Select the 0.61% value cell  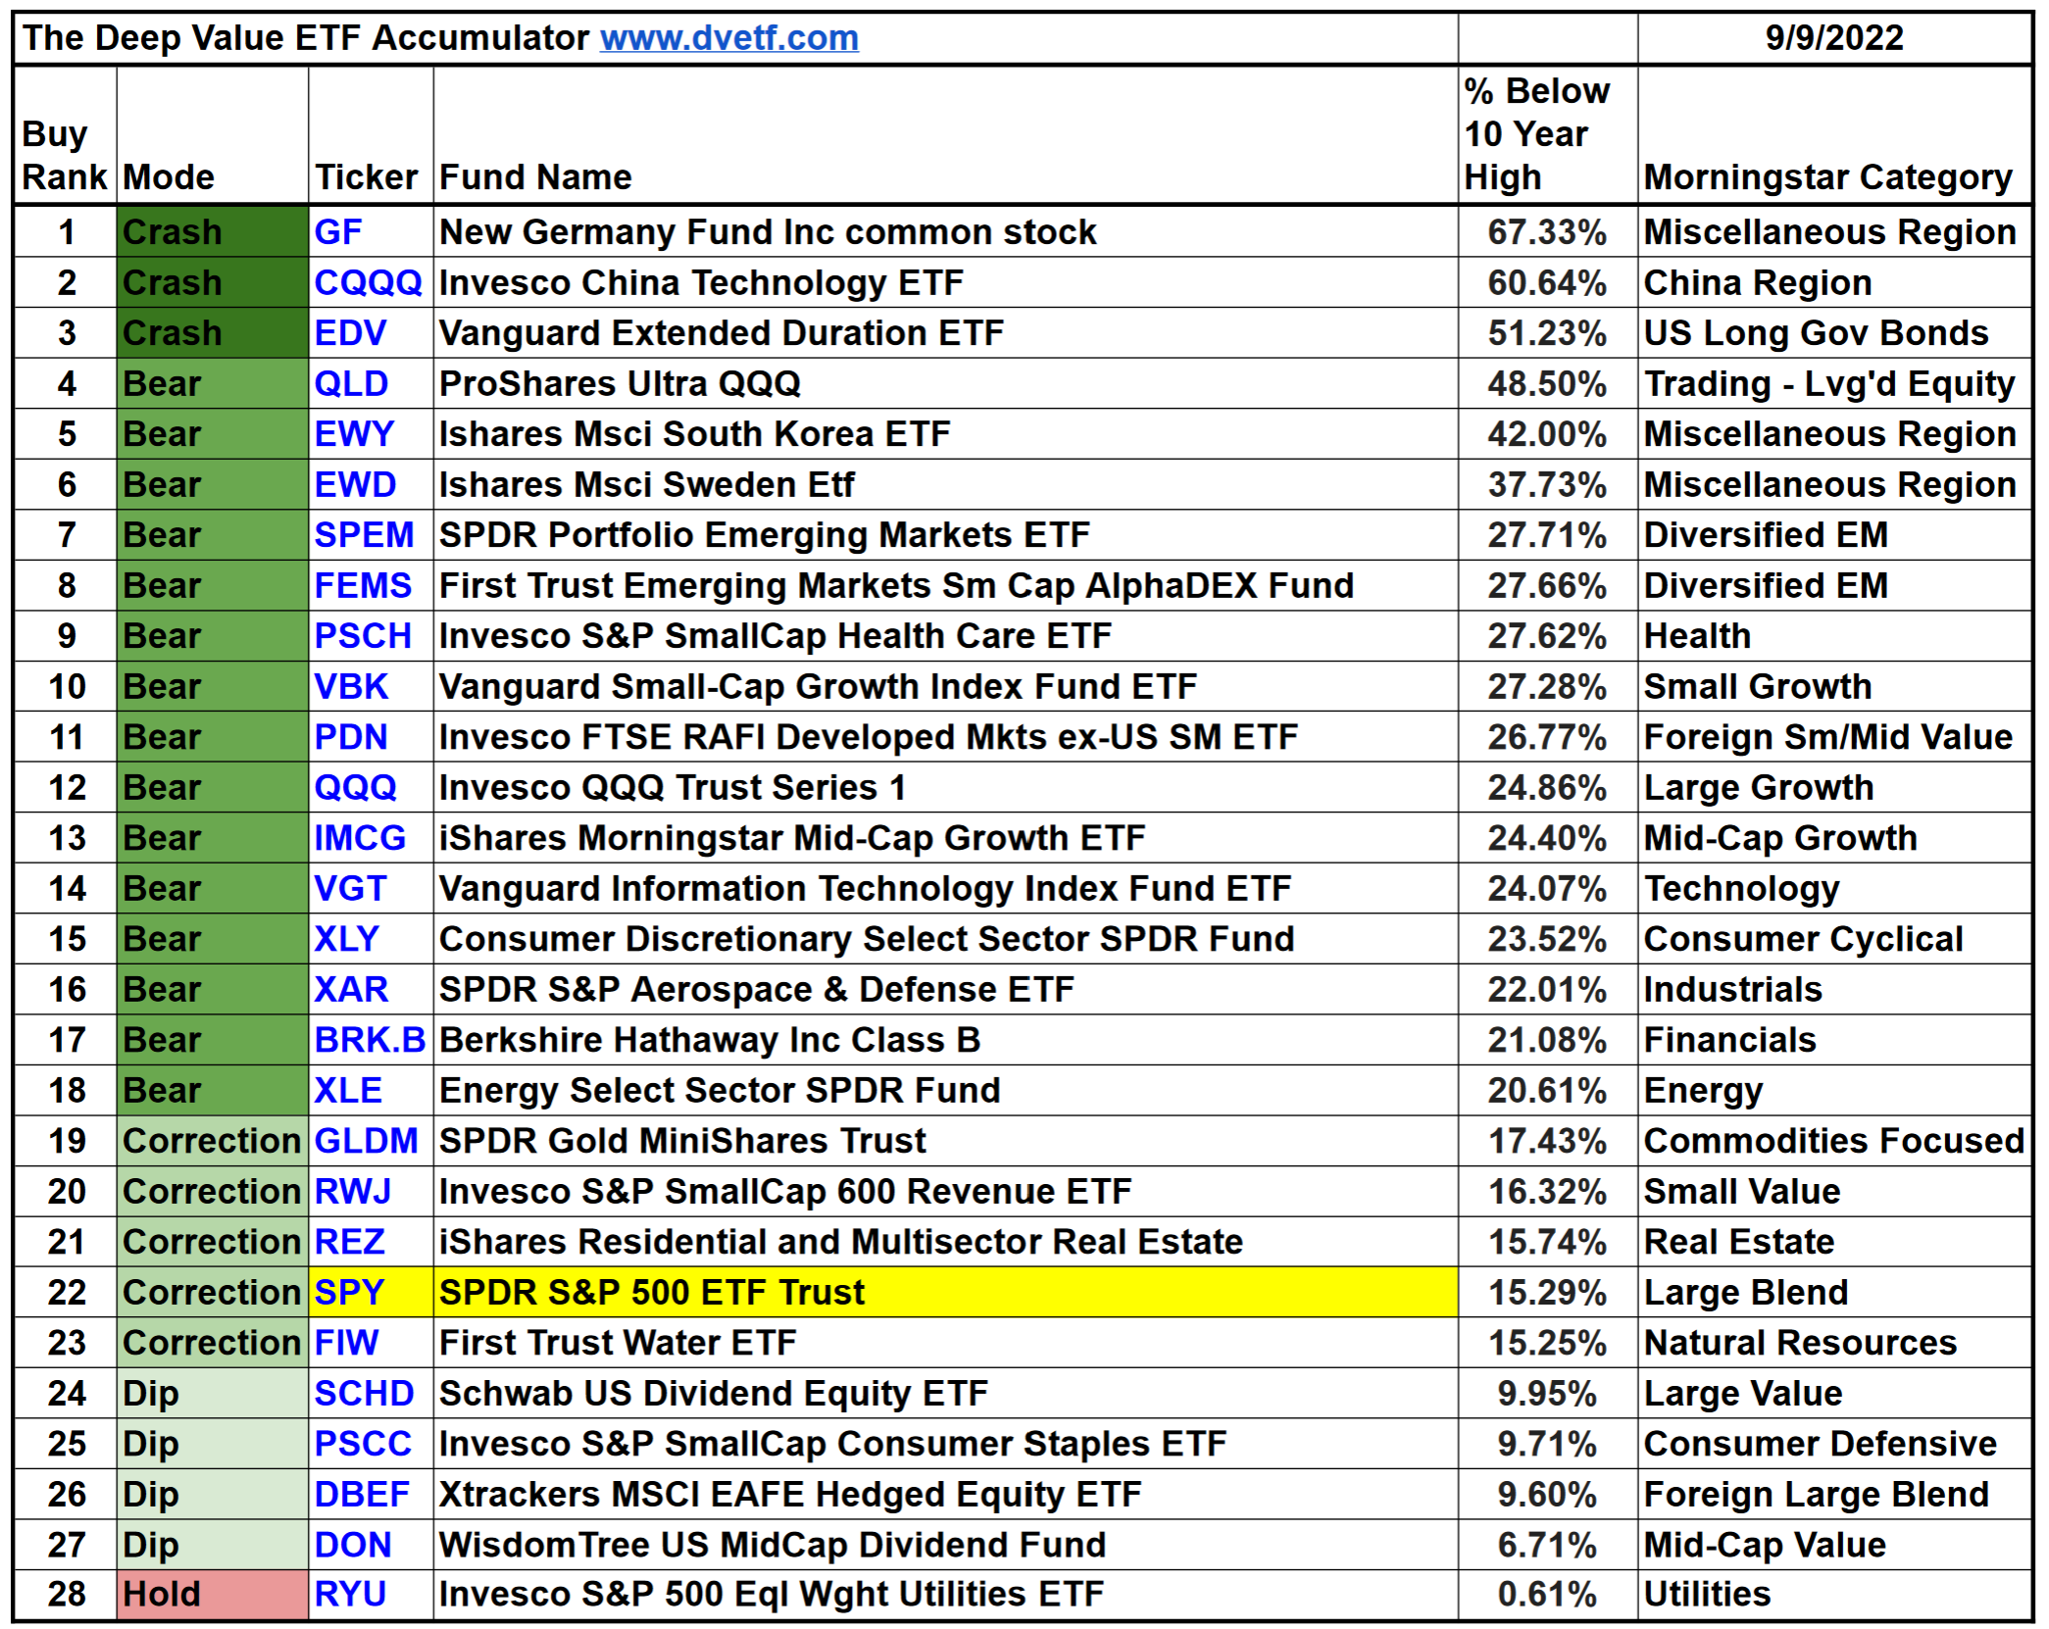(x=1548, y=1595)
